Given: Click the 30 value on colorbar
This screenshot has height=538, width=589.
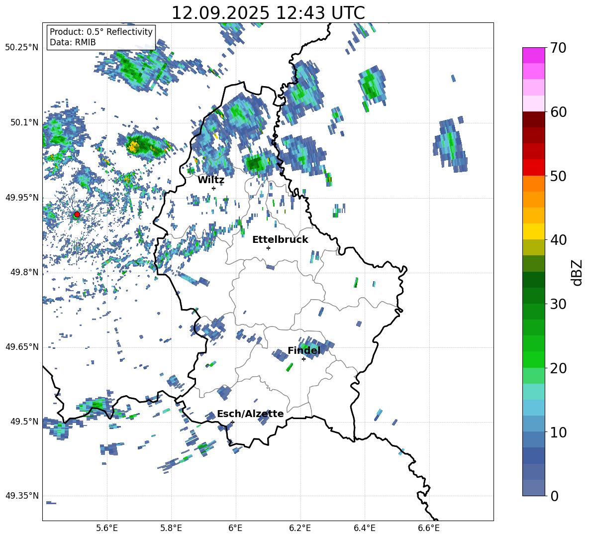Looking at the screenshot, I should (559, 304).
